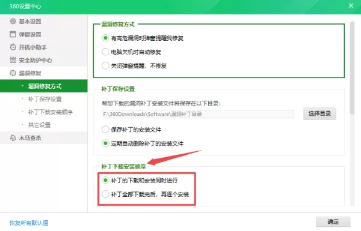Click the 漏洞修复方式 section heading in panel
This screenshot has width=361, height=231.
[118, 24]
